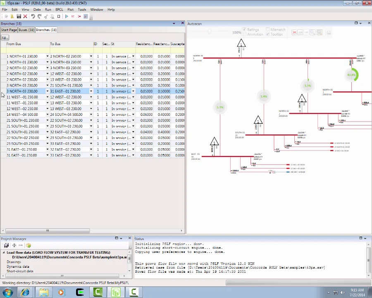Click the first magnifier zoom Autoscan icon
The height and width of the screenshot is (298, 372).
pos(312,33)
